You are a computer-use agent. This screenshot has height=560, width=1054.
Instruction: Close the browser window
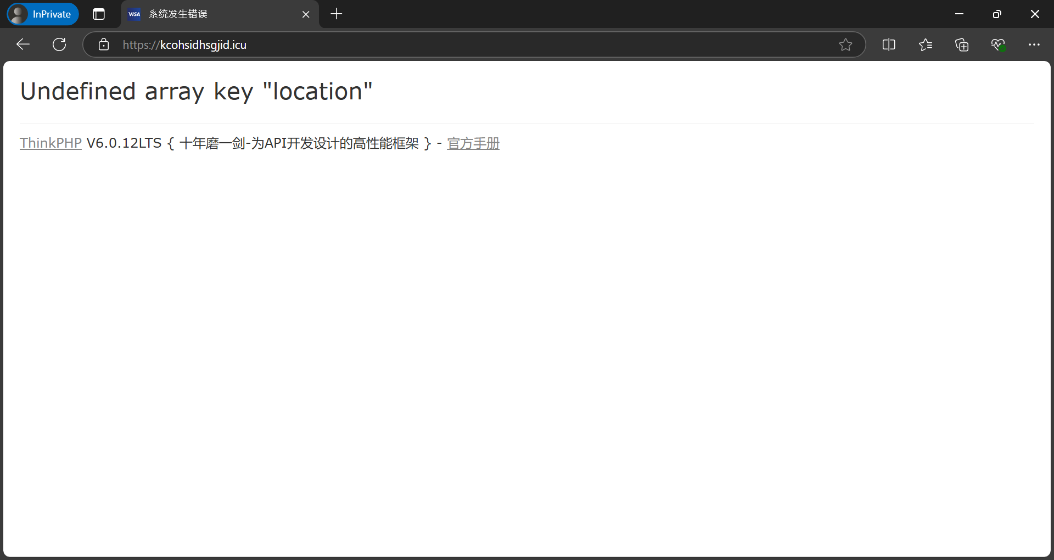pyautogui.click(x=1035, y=14)
